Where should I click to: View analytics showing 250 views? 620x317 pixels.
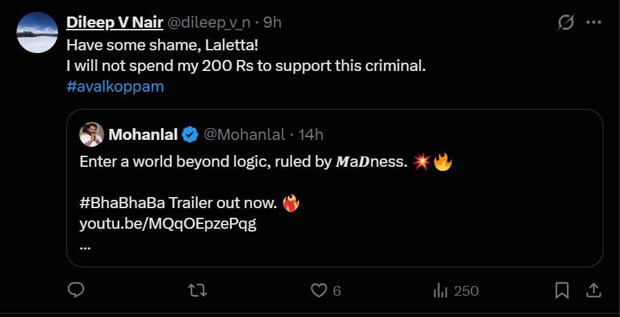[456, 291]
